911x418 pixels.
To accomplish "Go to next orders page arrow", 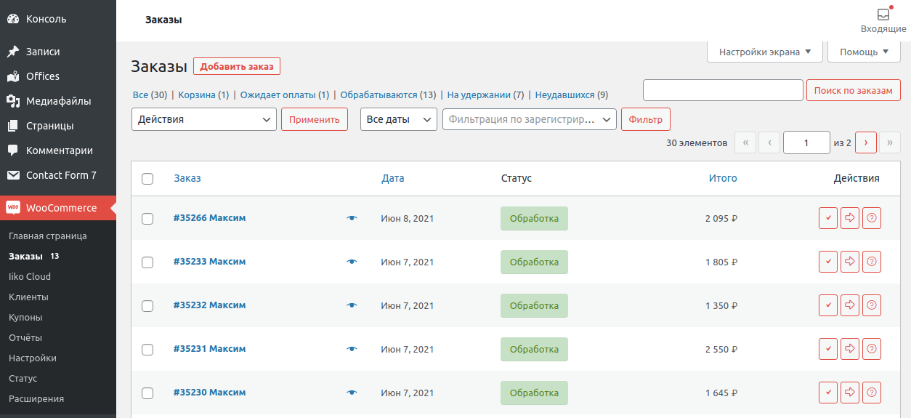I will [866, 142].
